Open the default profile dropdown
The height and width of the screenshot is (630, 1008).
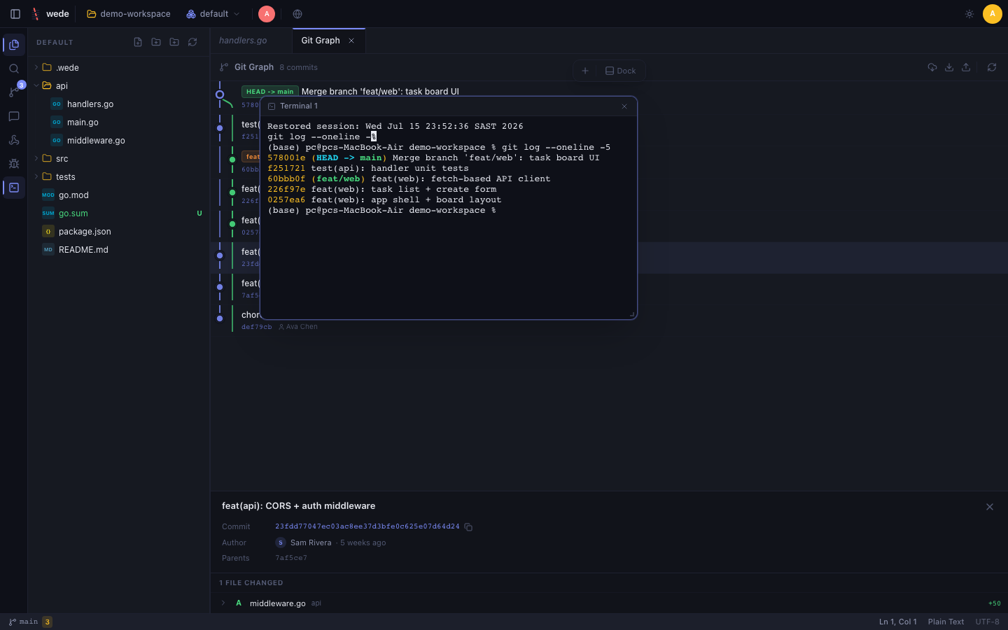click(x=213, y=14)
